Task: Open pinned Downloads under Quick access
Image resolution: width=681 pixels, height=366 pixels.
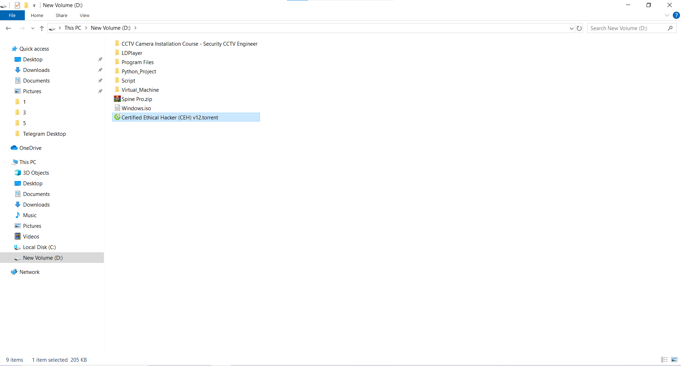Action: pos(36,70)
